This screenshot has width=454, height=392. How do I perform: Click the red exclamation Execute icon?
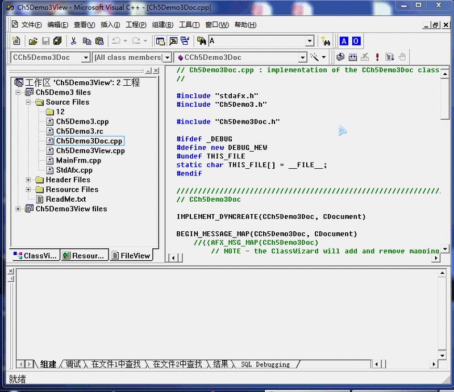[x=377, y=57]
